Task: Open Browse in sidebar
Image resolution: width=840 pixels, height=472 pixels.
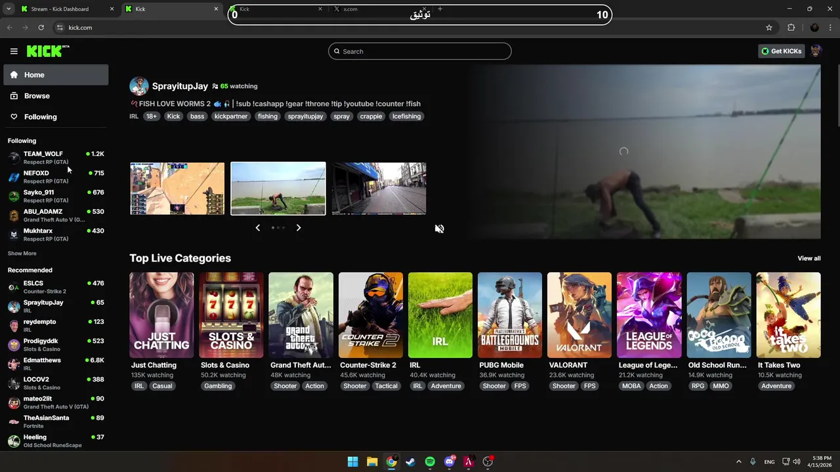Action: [56, 96]
